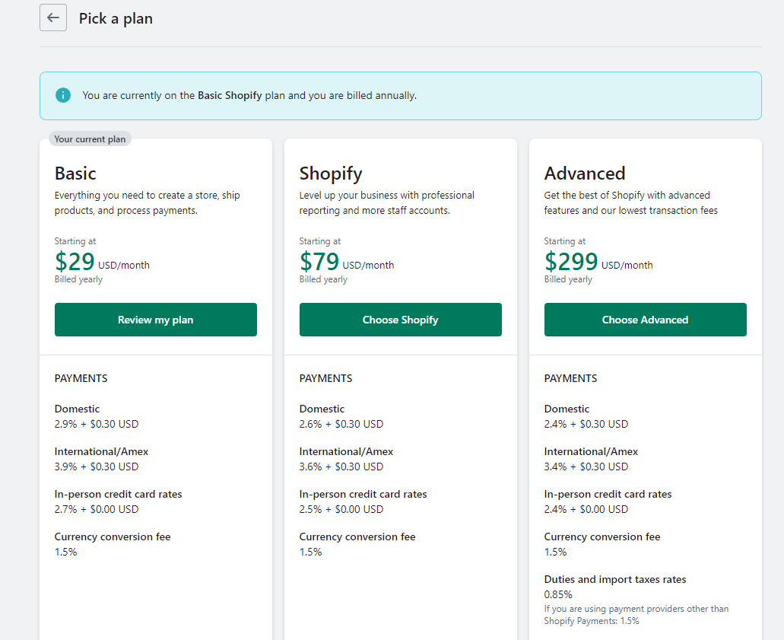Click Basic International/Amex rate 3.9% + $0.30 USD
Screen dimensions: 784x640
coord(97,466)
